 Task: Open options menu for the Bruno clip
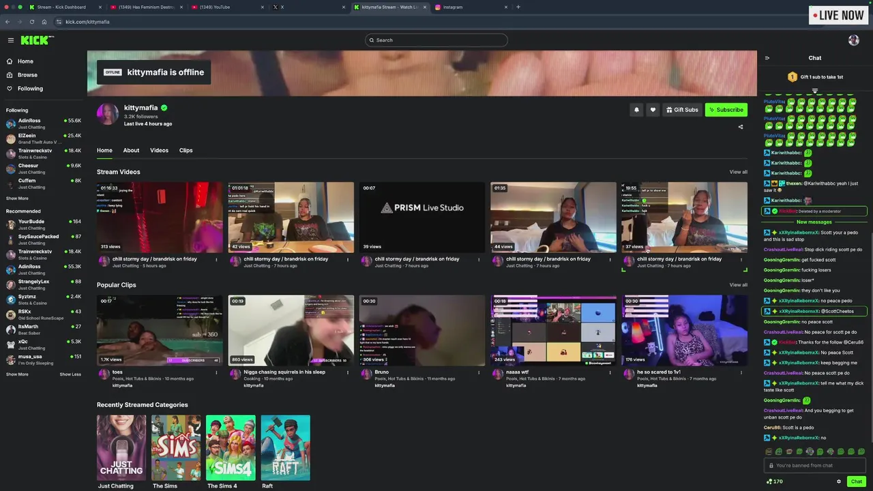(x=479, y=372)
